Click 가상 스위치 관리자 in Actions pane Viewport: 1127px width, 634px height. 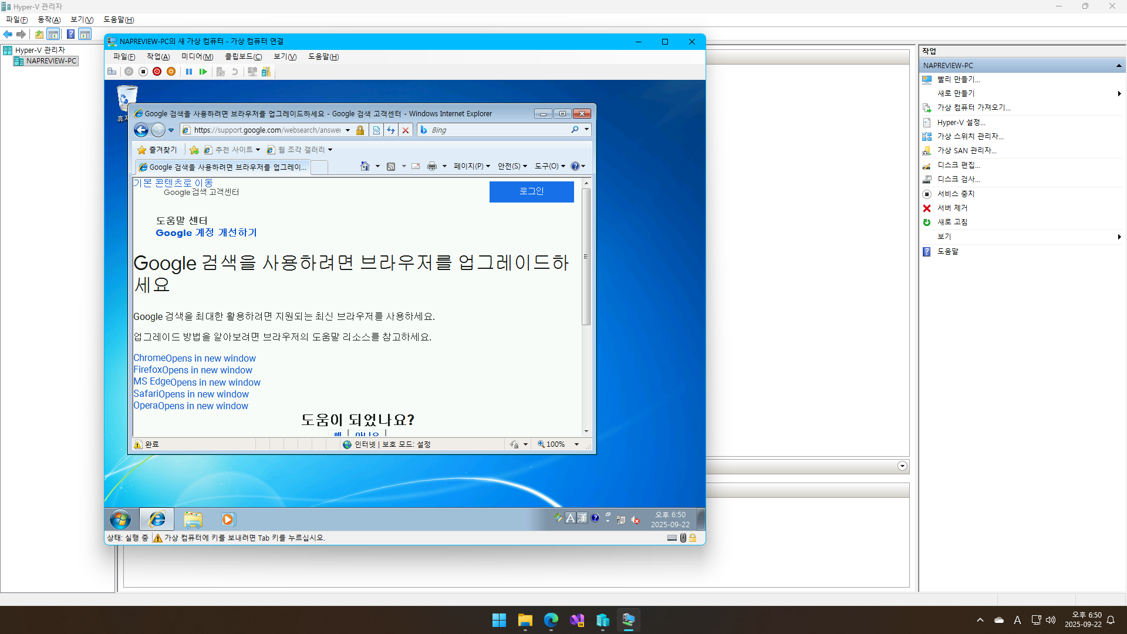pyautogui.click(x=970, y=136)
